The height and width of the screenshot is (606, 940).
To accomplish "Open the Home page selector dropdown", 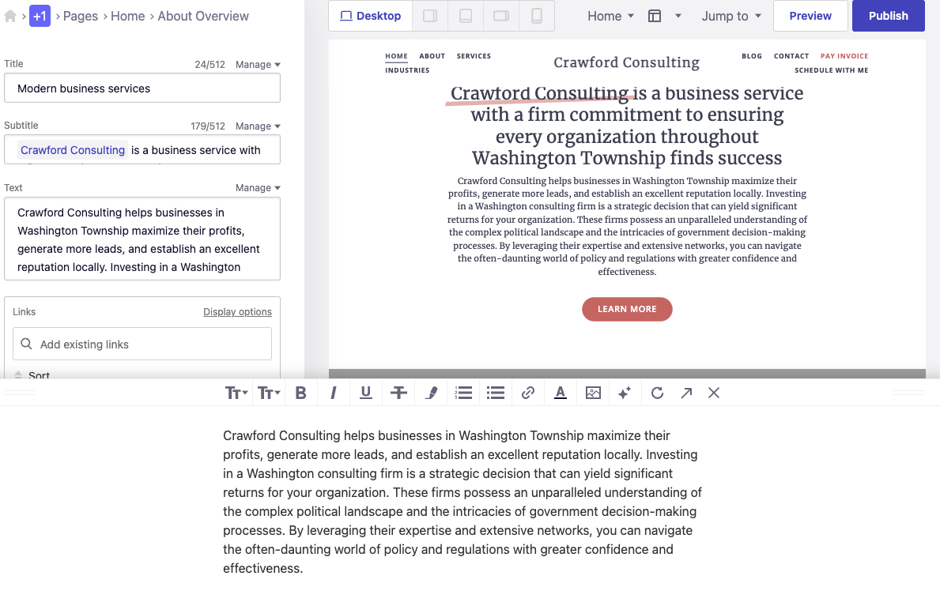I will 610,15.
